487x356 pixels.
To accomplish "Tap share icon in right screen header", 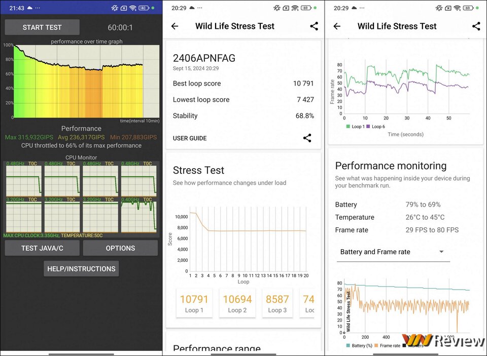I will click(x=476, y=26).
